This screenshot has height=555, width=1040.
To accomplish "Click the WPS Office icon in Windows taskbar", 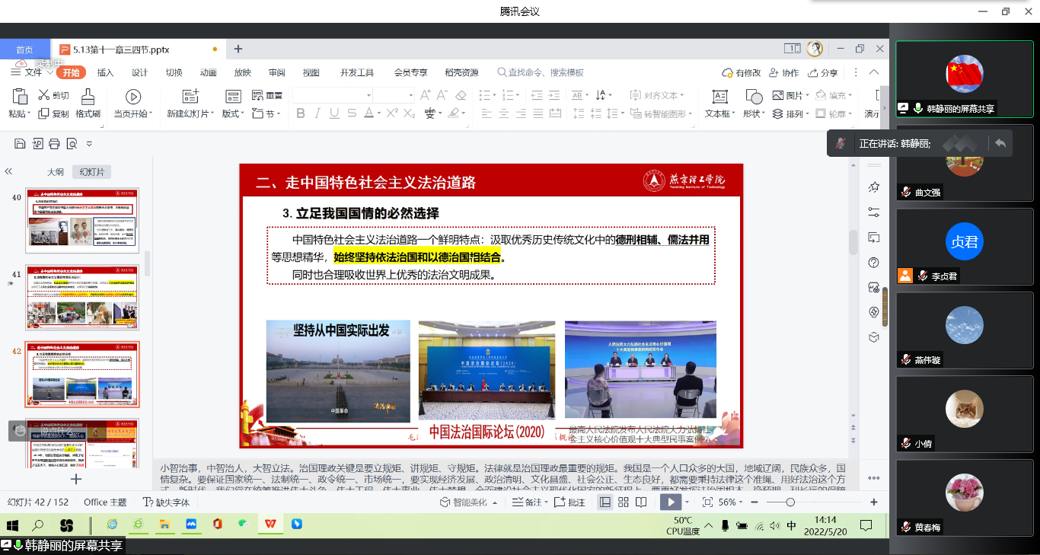I will 270,525.
